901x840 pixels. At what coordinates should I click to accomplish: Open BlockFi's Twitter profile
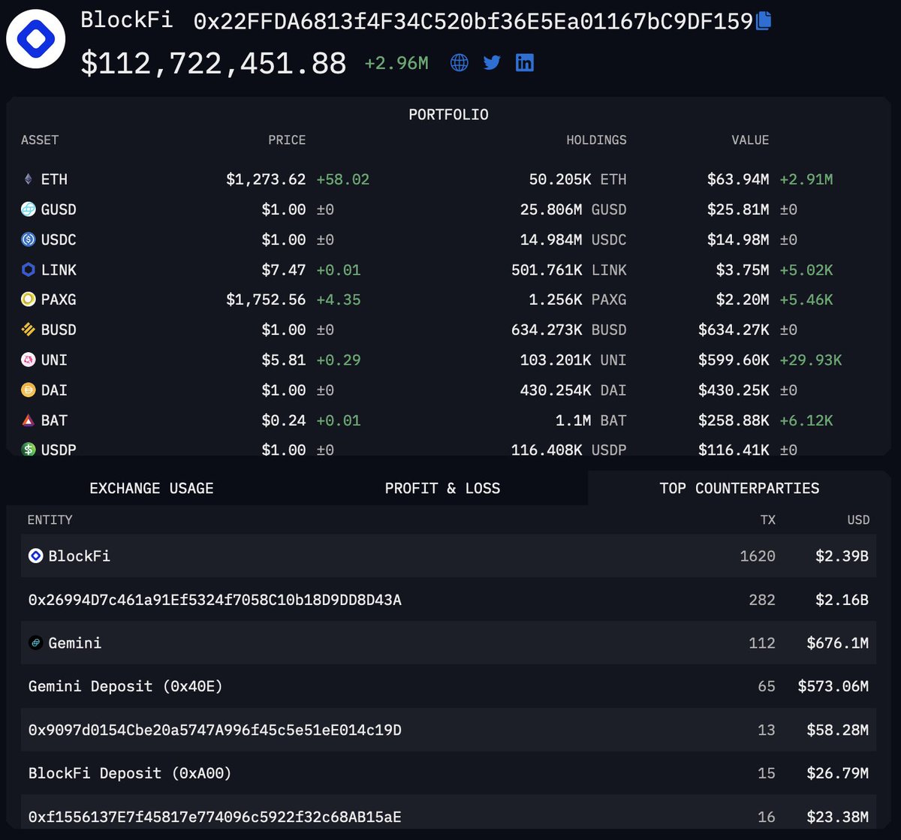(491, 62)
